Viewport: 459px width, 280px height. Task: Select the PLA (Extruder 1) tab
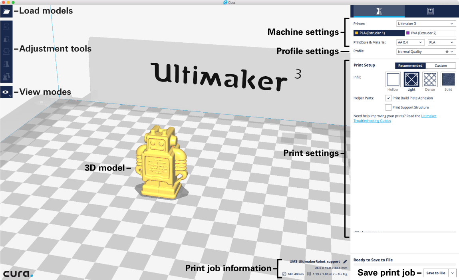[x=379, y=33]
